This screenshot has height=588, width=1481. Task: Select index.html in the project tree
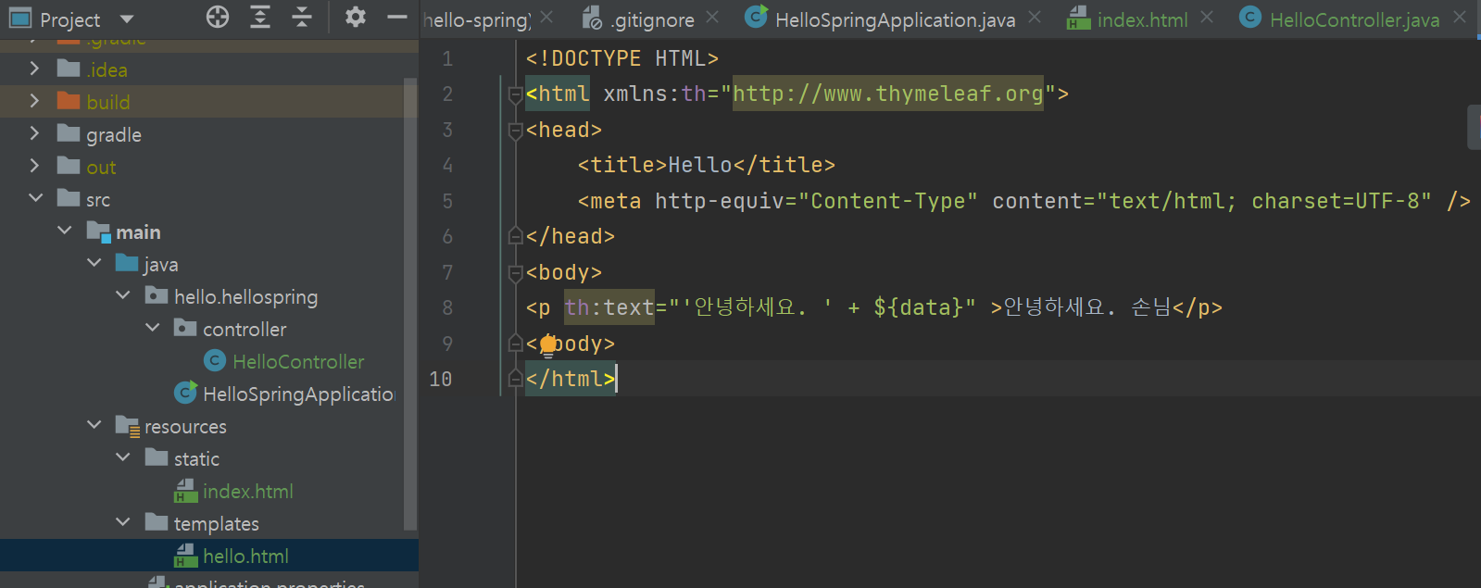[248, 491]
